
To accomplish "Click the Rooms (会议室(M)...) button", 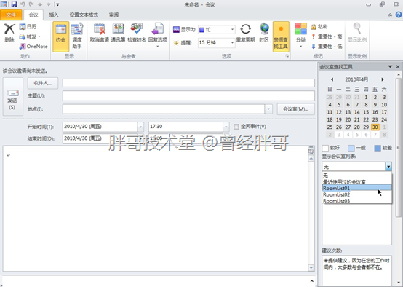I will [x=296, y=109].
